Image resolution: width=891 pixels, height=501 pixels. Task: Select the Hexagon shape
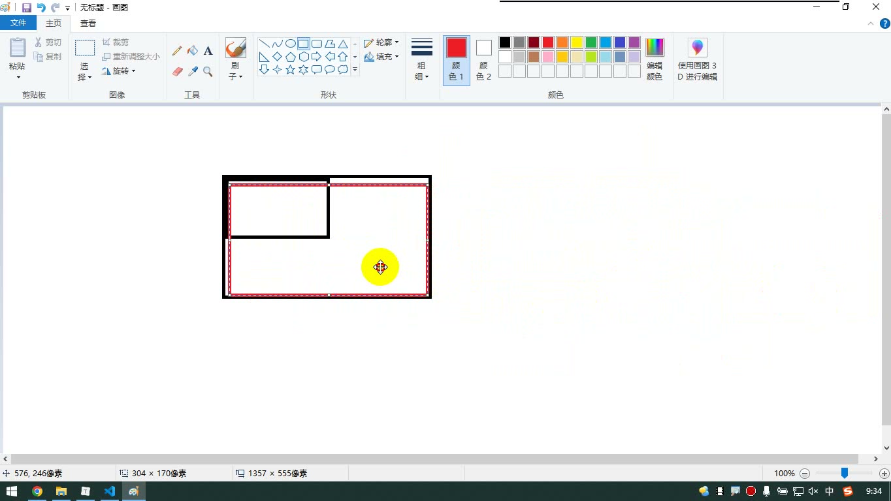pos(304,57)
